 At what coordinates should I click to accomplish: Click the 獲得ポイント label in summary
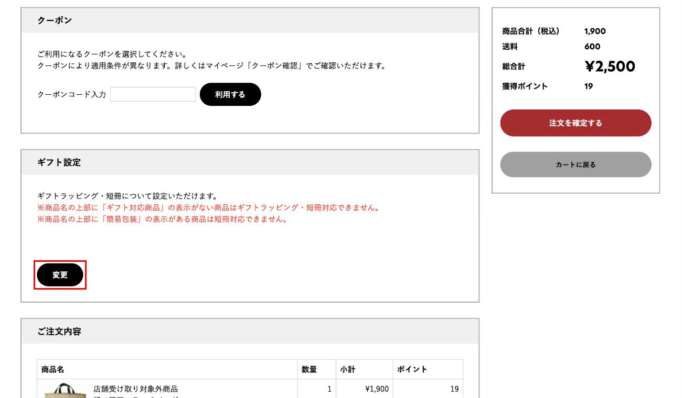pyautogui.click(x=525, y=86)
